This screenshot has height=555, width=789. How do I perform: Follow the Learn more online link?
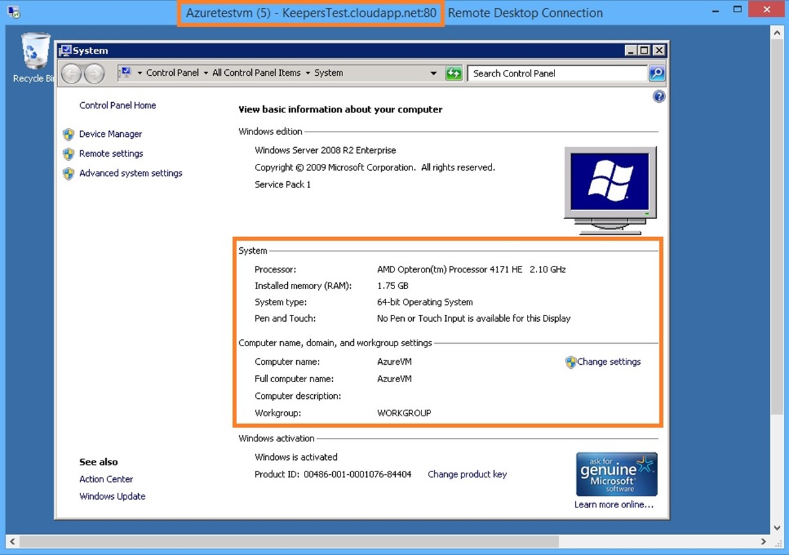[614, 504]
